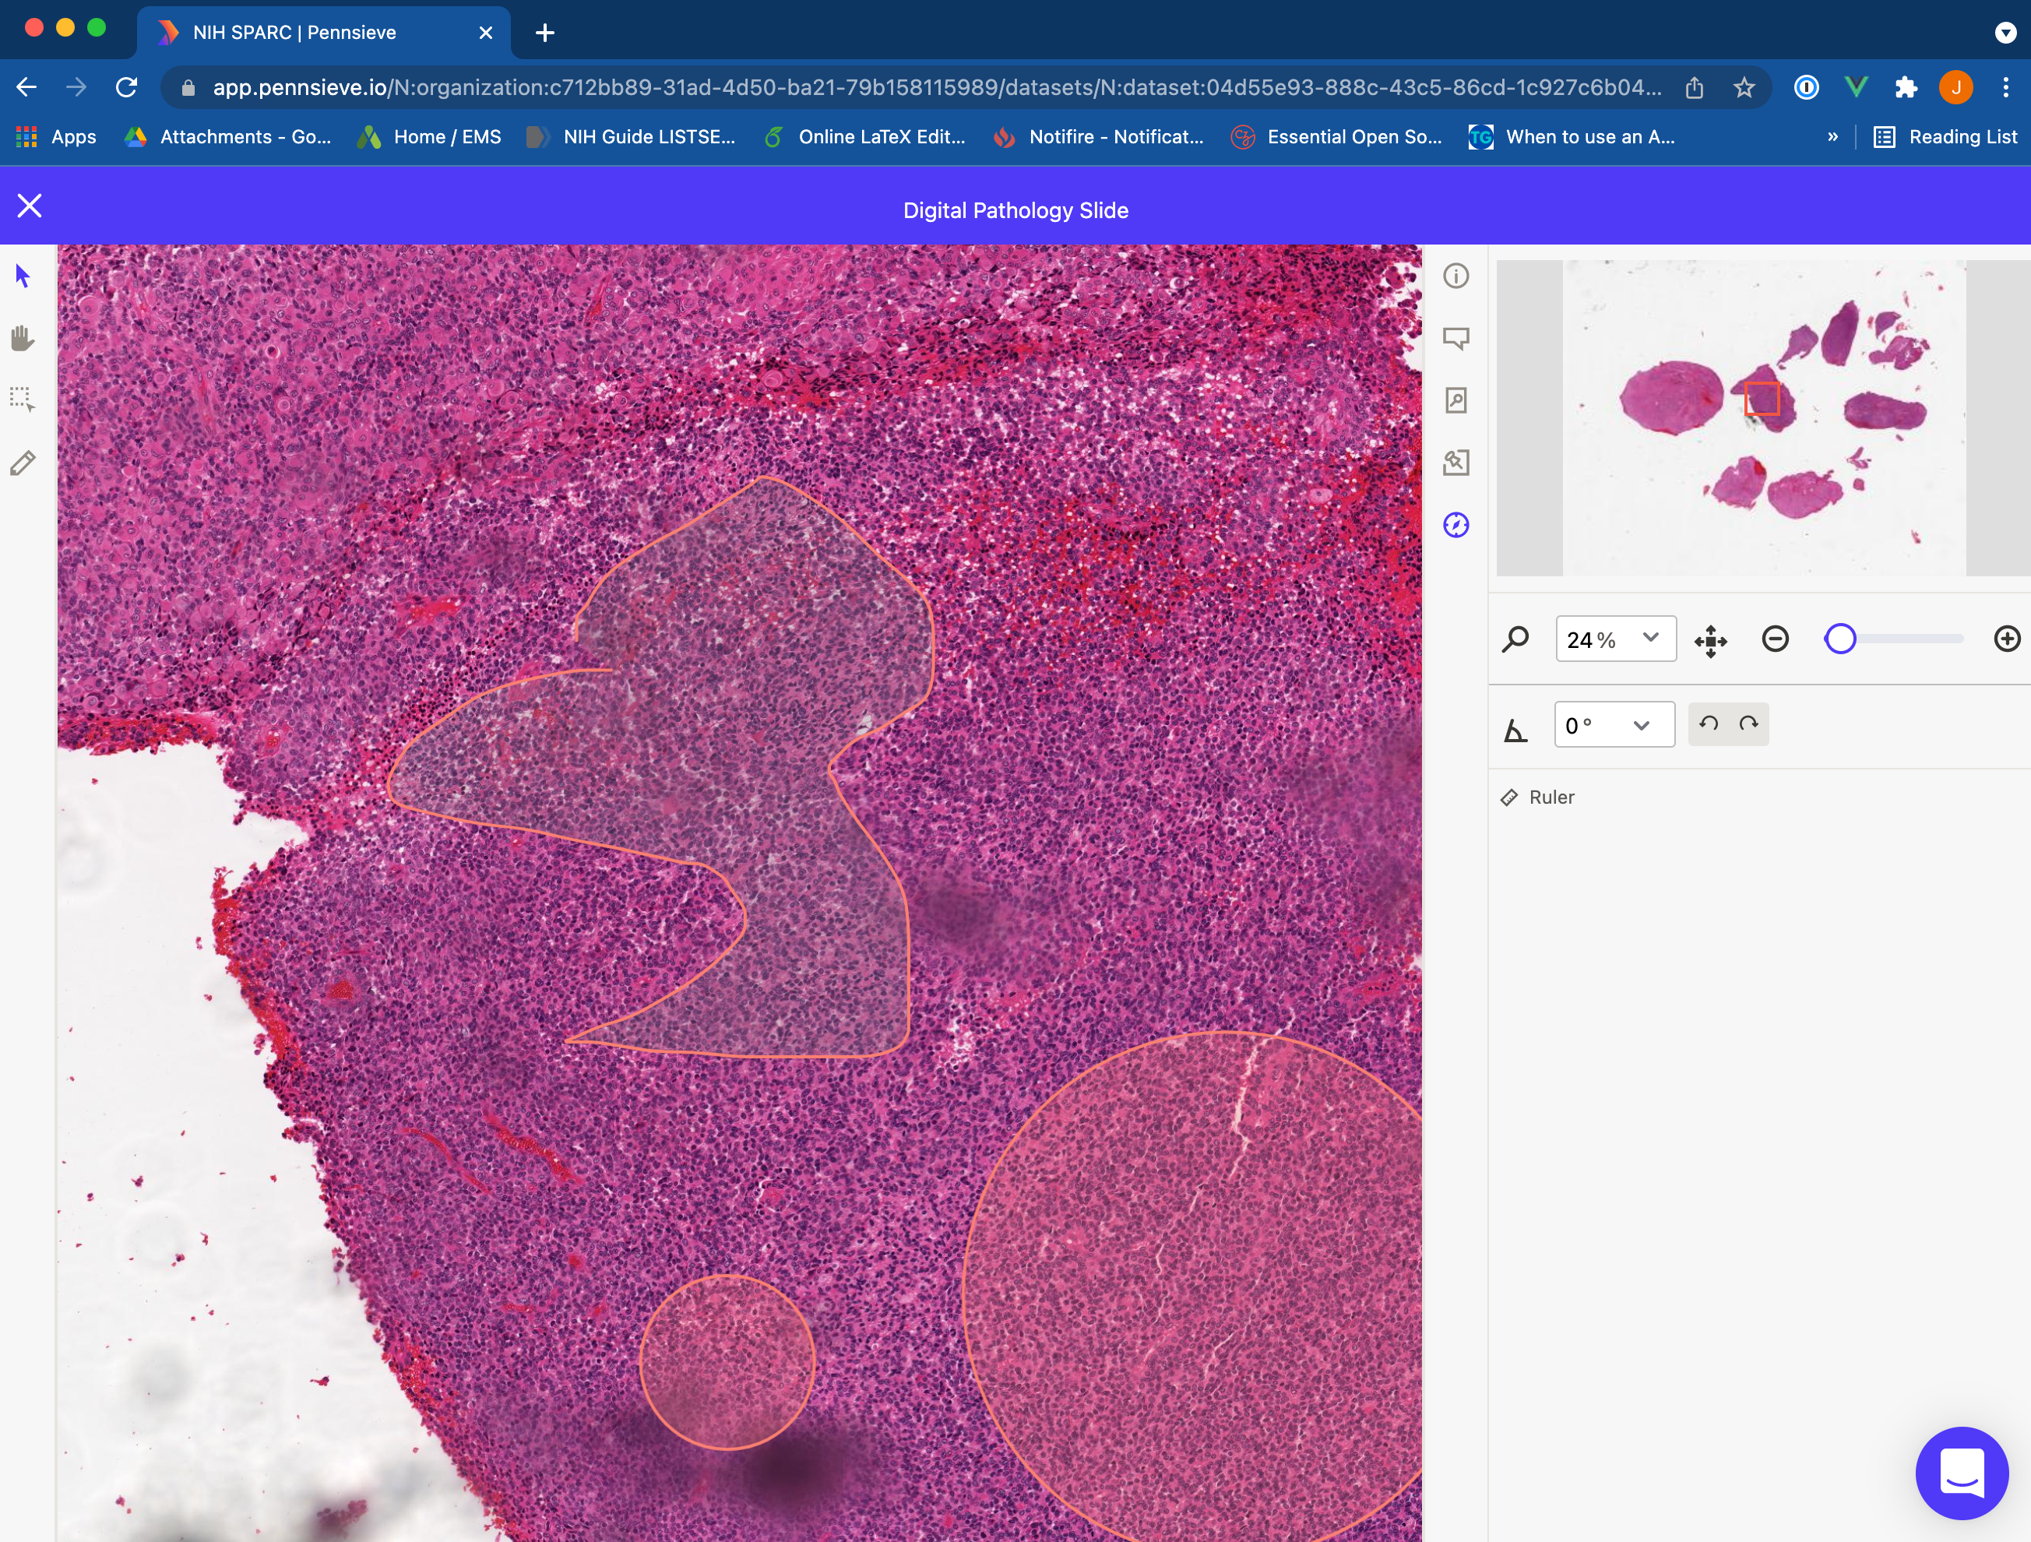2031x1542 pixels.
Task: Open the slide information panel
Action: click(x=1456, y=276)
